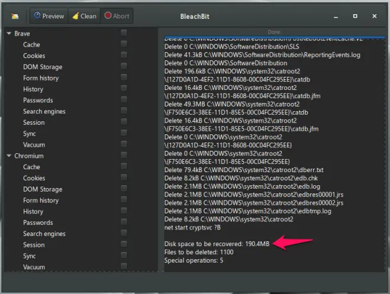Select DOM Storage under Chromium
The height and width of the screenshot is (294, 390).
click(43, 189)
